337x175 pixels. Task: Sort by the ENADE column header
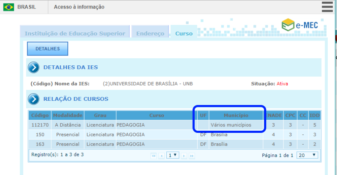click(273, 116)
